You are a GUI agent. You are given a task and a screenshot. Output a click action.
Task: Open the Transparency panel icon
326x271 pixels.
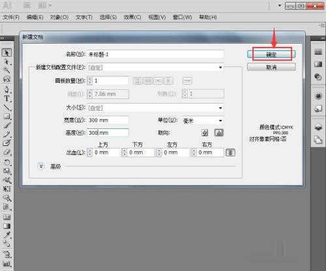point(318,77)
